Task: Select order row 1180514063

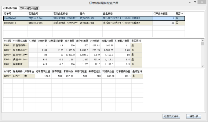Action: tap(94, 18)
